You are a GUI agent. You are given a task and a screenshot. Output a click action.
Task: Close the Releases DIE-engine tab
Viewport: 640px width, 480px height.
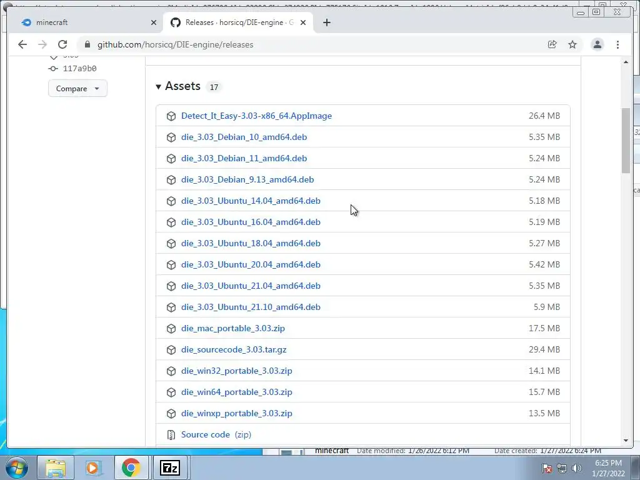303,22
